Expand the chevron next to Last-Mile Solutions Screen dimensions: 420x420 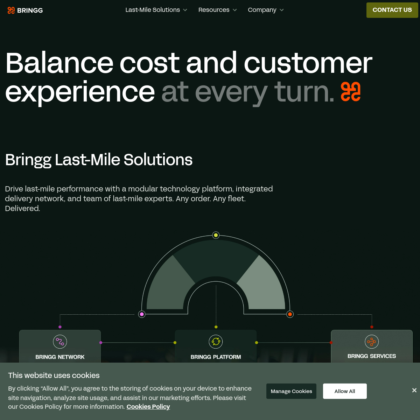click(x=185, y=10)
